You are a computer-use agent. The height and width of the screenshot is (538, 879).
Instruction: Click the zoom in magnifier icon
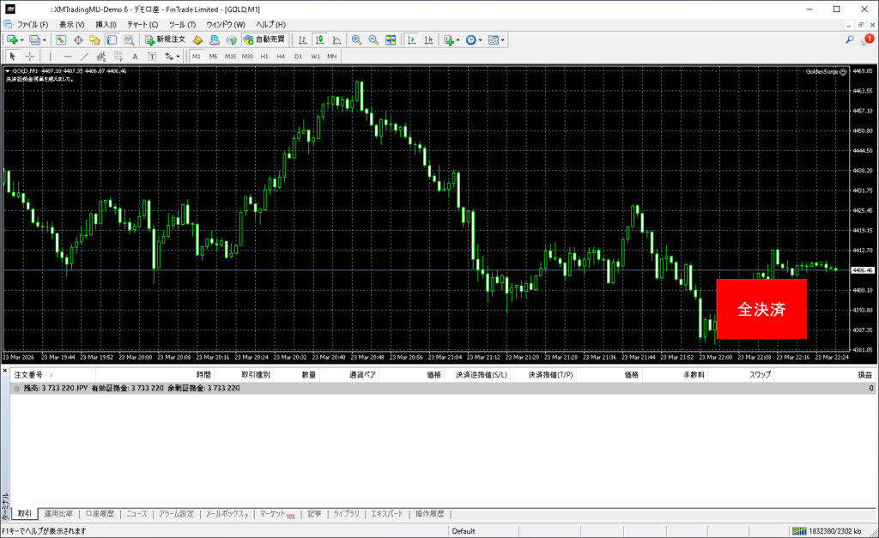click(356, 39)
